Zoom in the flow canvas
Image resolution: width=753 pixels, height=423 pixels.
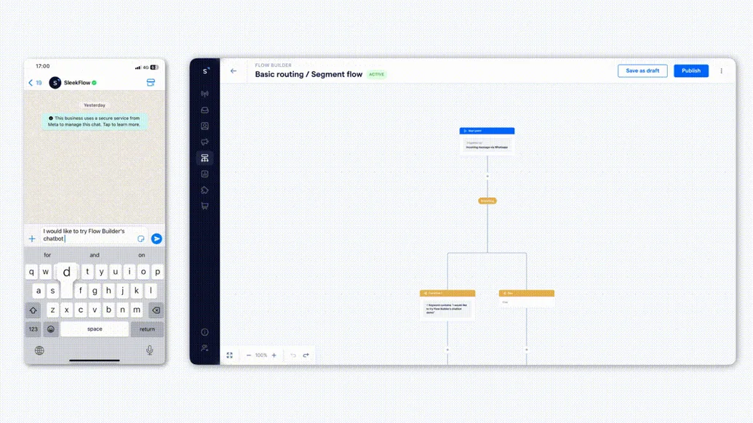274,355
